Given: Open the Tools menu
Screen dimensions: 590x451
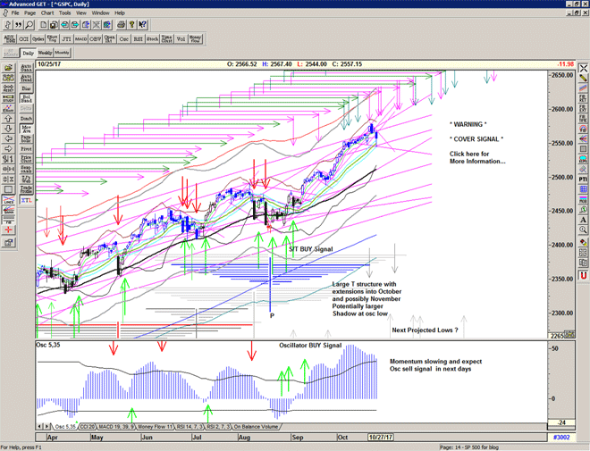Looking at the screenshot, I should click(x=65, y=13).
